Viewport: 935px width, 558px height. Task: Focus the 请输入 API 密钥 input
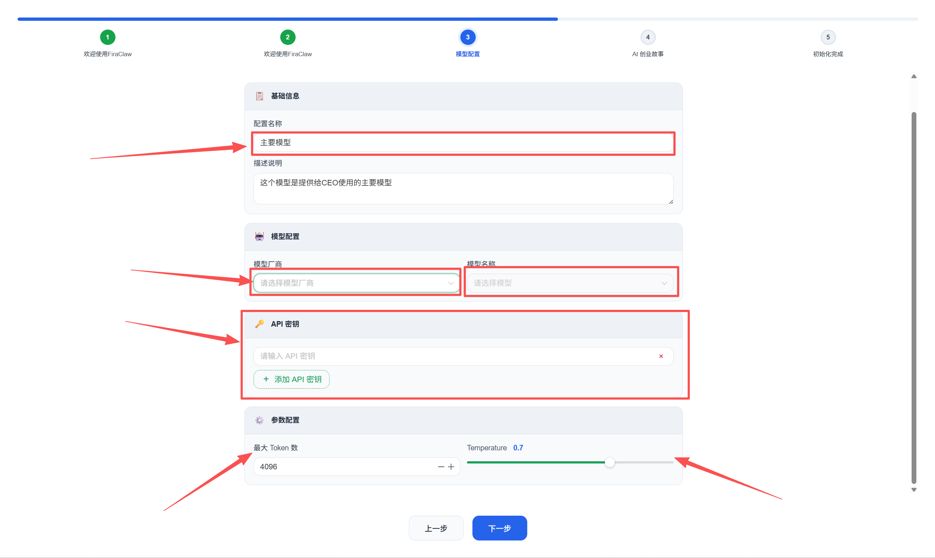pyautogui.click(x=463, y=356)
